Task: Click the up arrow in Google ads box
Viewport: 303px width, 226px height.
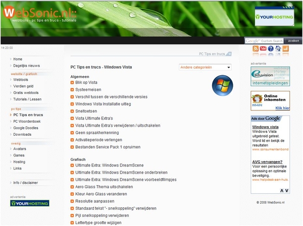Action: point(282,191)
